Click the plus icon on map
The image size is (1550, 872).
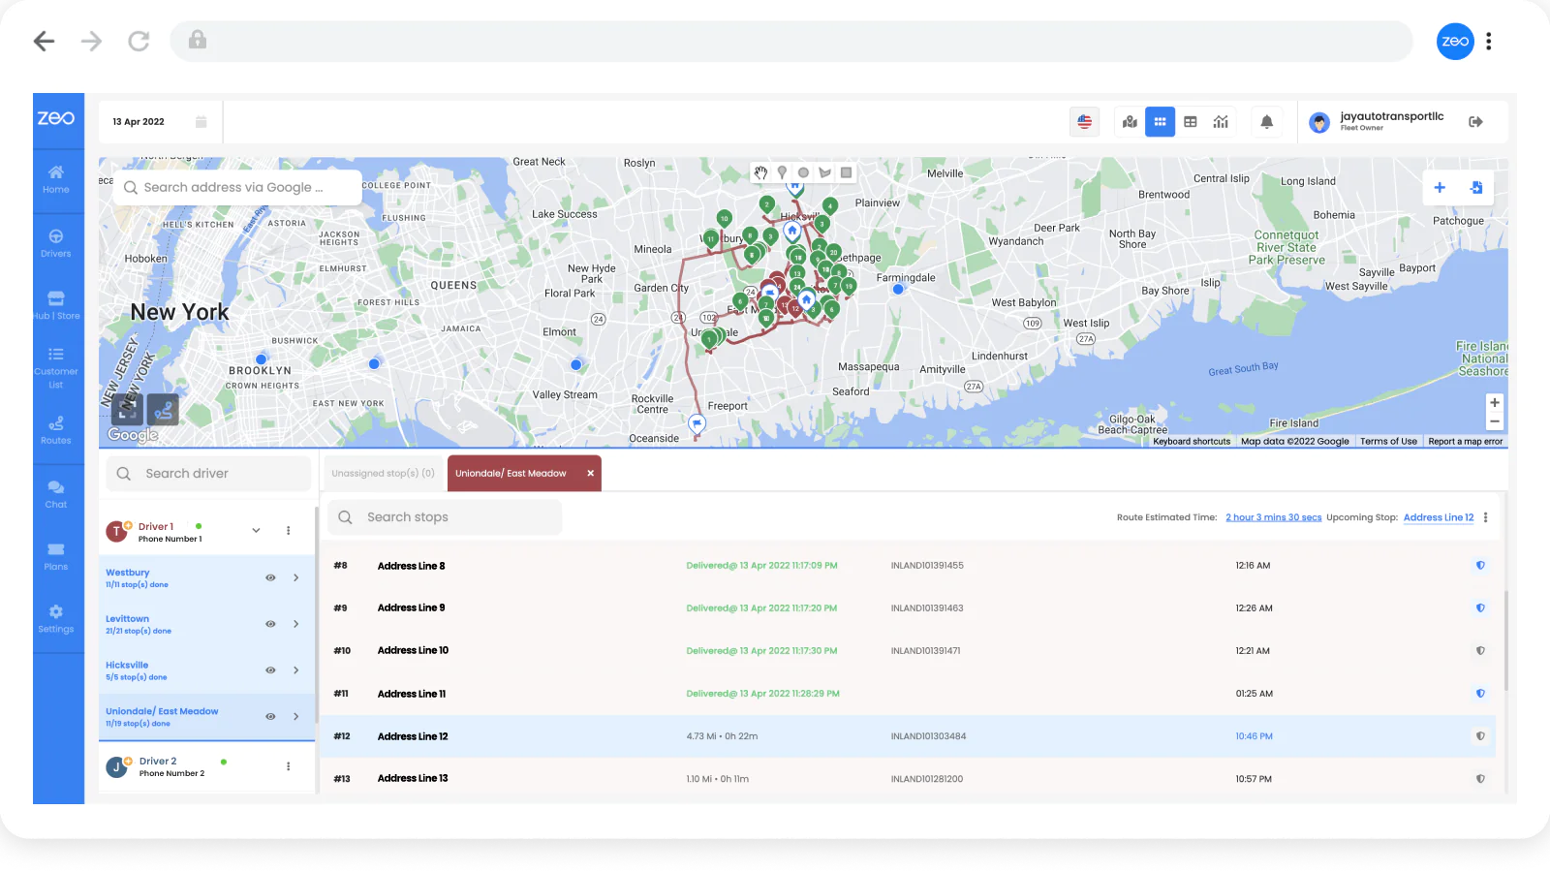tap(1440, 188)
